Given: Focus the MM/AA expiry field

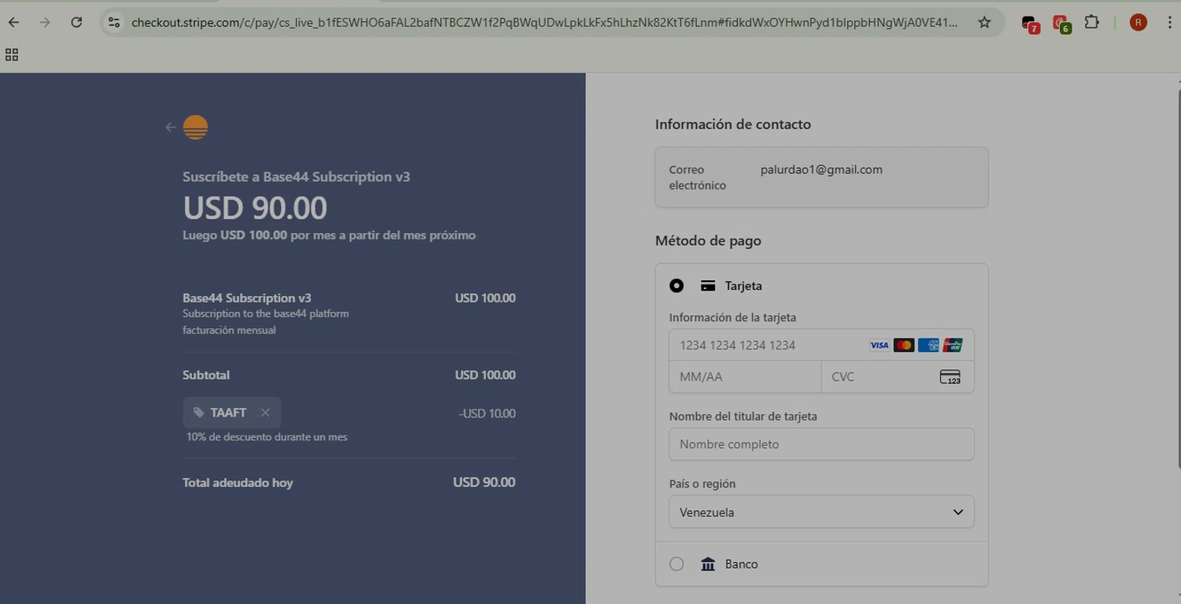Looking at the screenshot, I should (745, 376).
